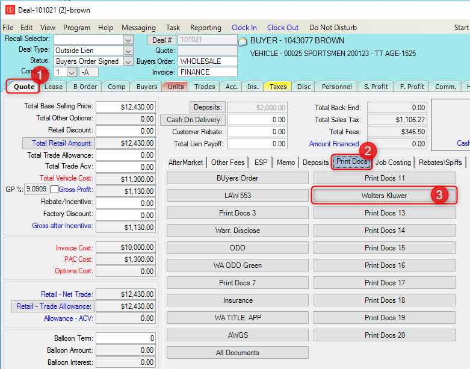Switch to the Comp tab
The width and height of the screenshot is (470, 369).
click(x=116, y=87)
